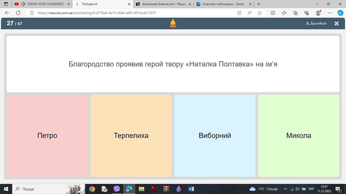Close the Zoom participant tab
Viewport: 346px width, 194px height.
tap(250, 4)
